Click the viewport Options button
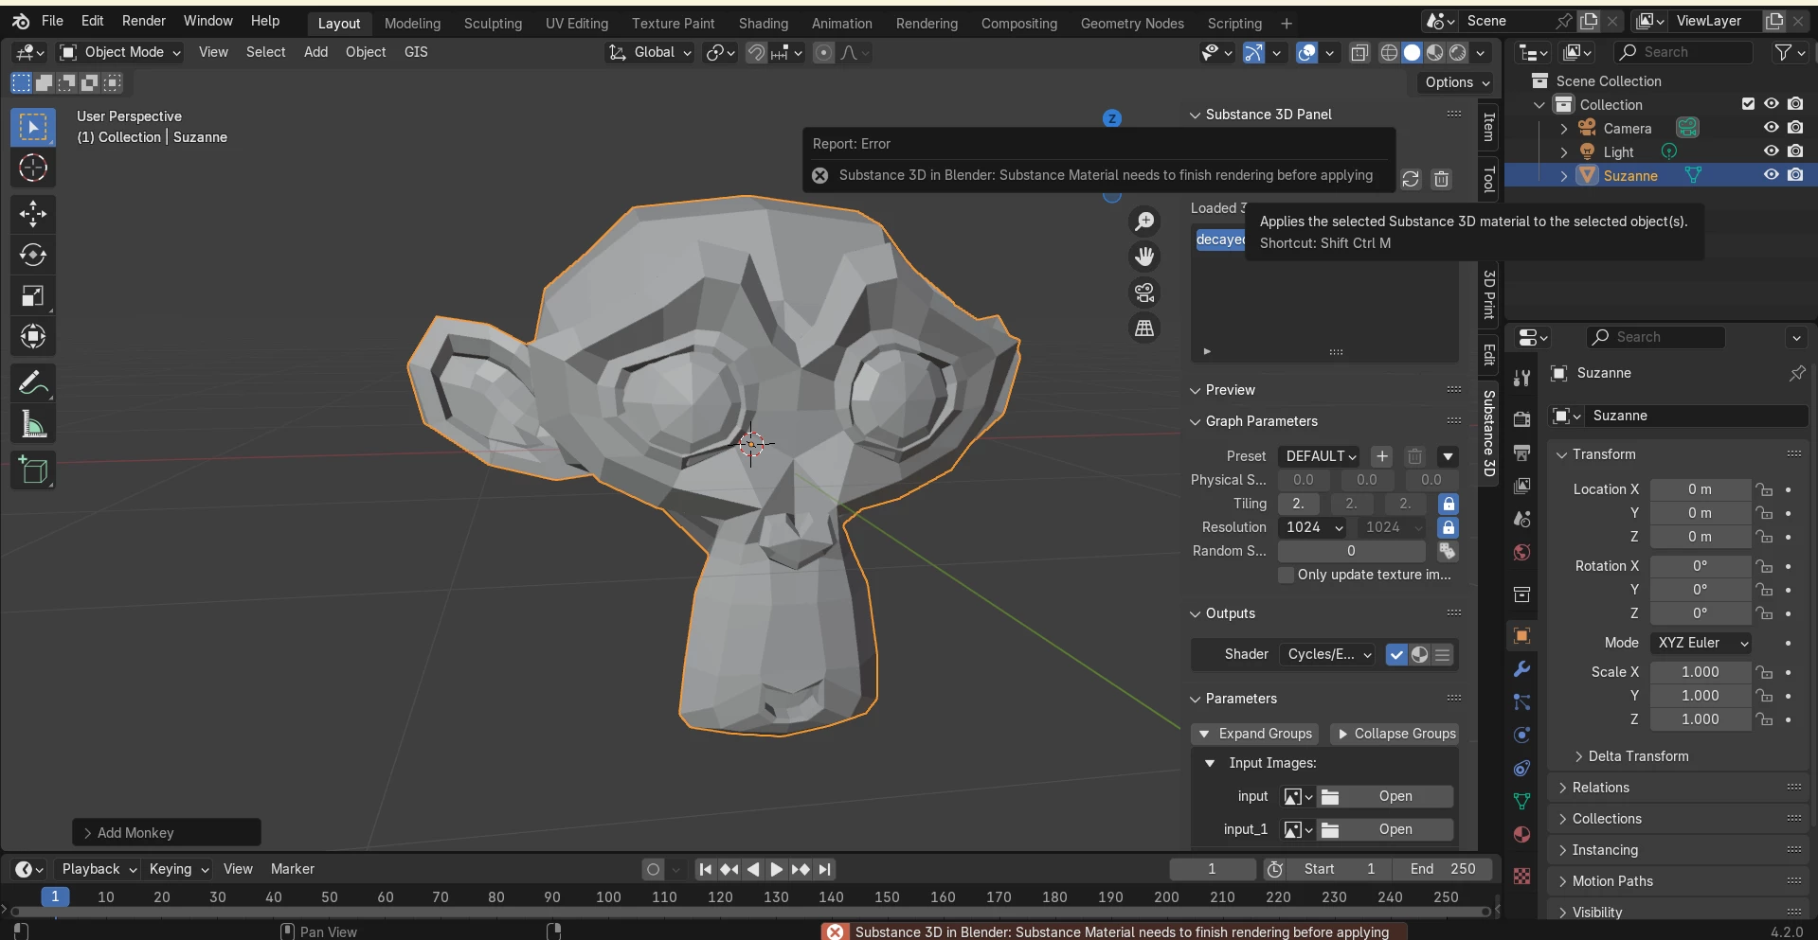Screen dimensions: 1818x940 click(1457, 82)
